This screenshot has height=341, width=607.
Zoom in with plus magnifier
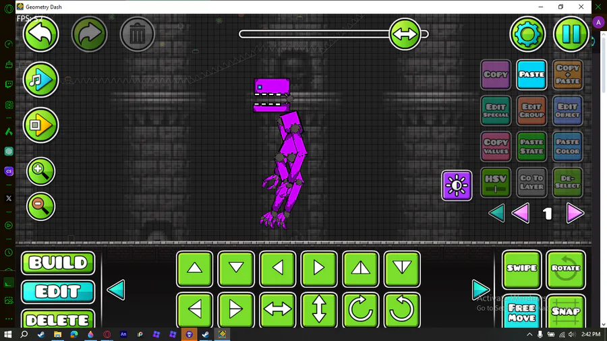pos(40,171)
